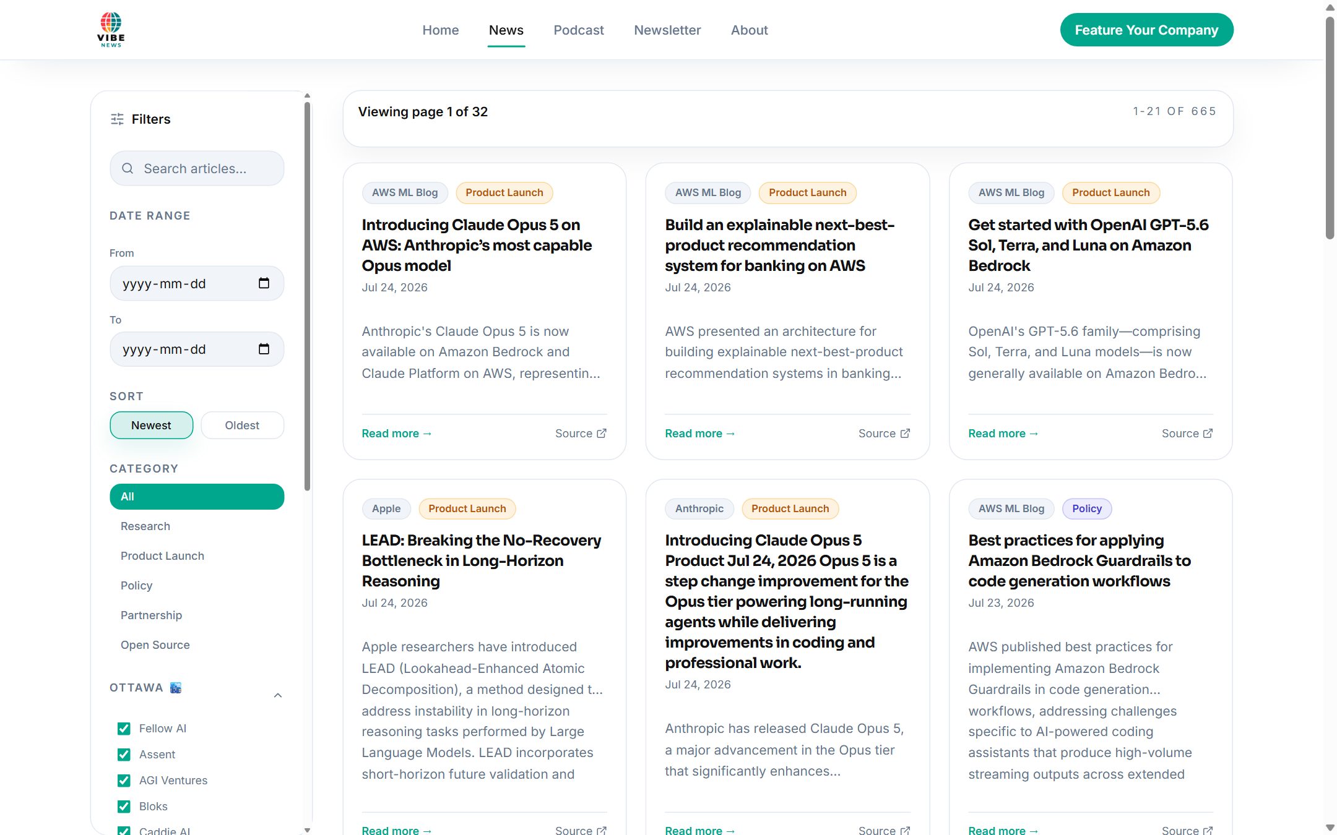Click 'Viewing page 1 of 32' text
Screen dimensions: 1337x835
[x=423, y=112]
